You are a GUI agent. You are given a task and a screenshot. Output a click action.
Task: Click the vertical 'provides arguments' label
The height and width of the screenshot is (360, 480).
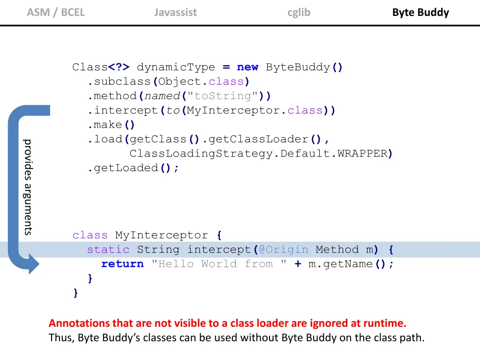(28, 187)
